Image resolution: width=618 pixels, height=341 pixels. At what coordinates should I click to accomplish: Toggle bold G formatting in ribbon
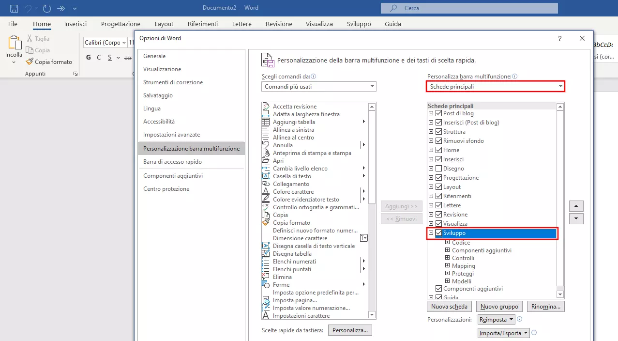point(89,57)
